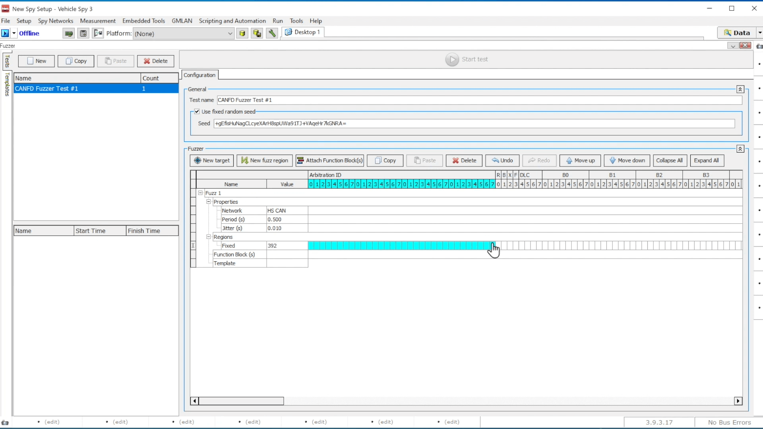Collapse the Regions tree node
The height and width of the screenshot is (429, 763).
click(209, 237)
